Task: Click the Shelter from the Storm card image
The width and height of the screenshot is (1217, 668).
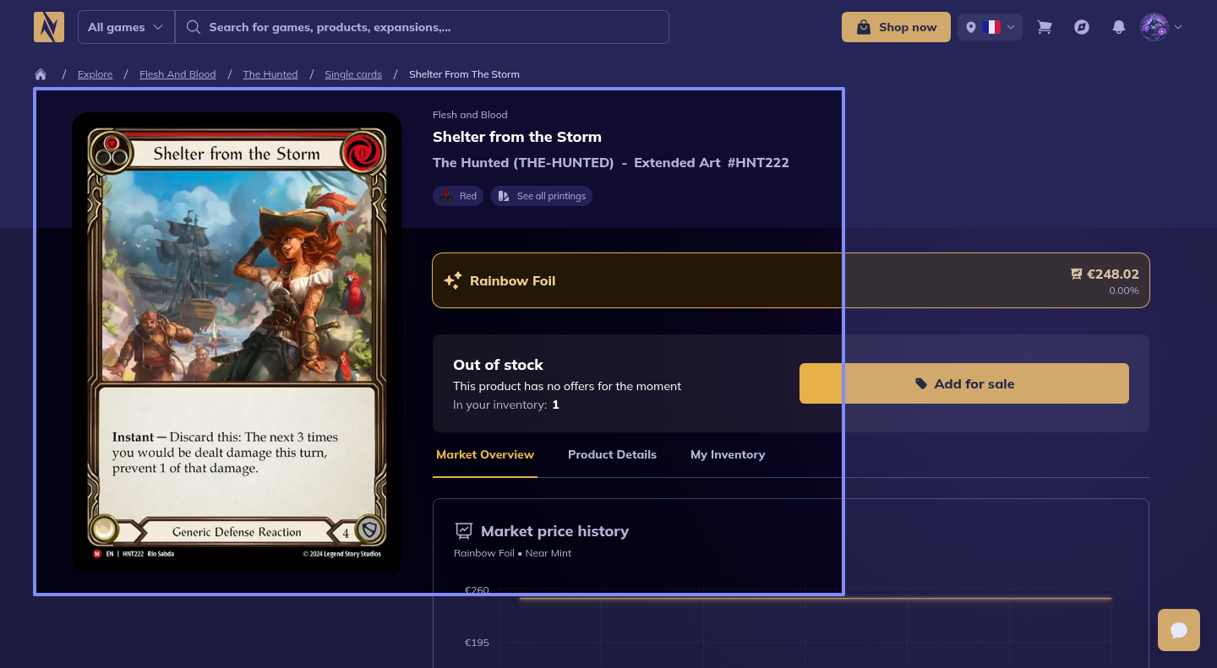Action: coord(237,342)
